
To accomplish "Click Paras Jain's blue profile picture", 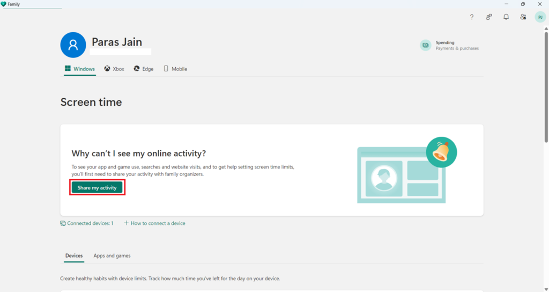I will tap(73, 45).
